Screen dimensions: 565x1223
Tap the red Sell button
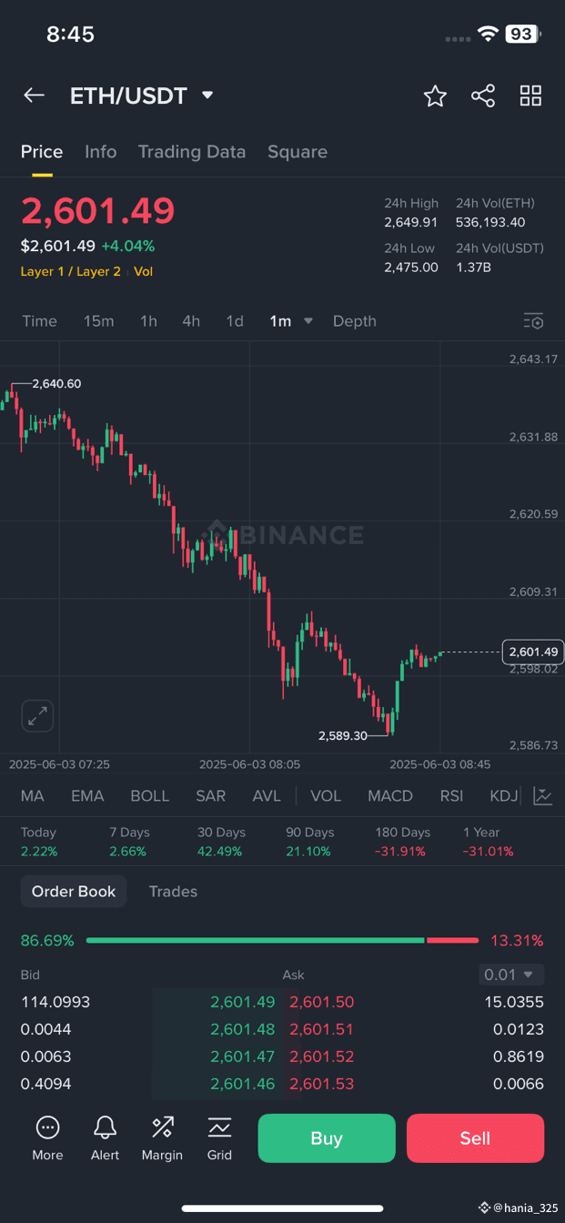pyautogui.click(x=475, y=1138)
